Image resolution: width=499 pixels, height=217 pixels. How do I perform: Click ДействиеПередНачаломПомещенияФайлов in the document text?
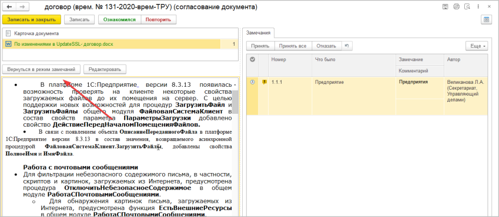pos(126,124)
